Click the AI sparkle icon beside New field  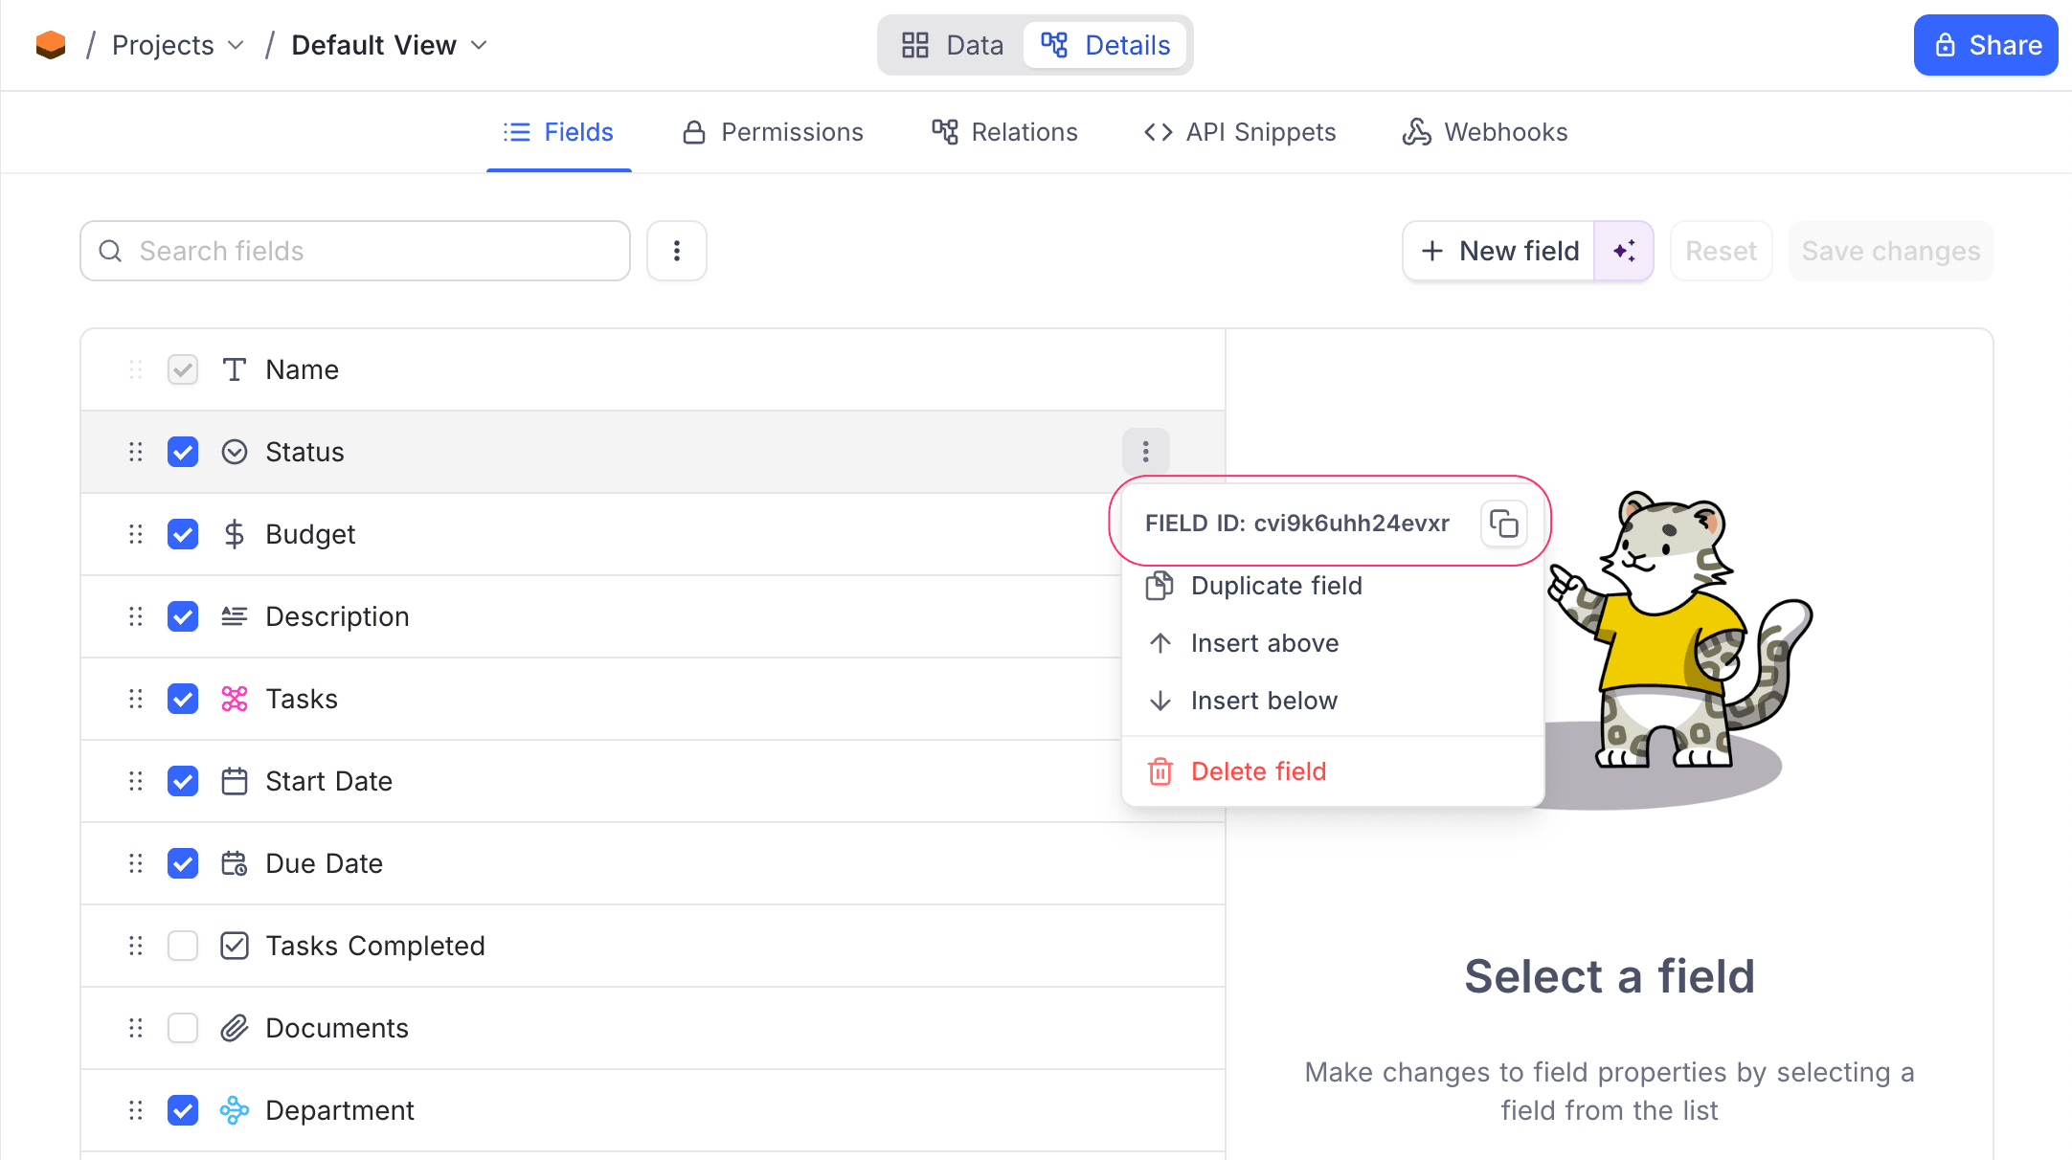click(x=1624, y=251)
